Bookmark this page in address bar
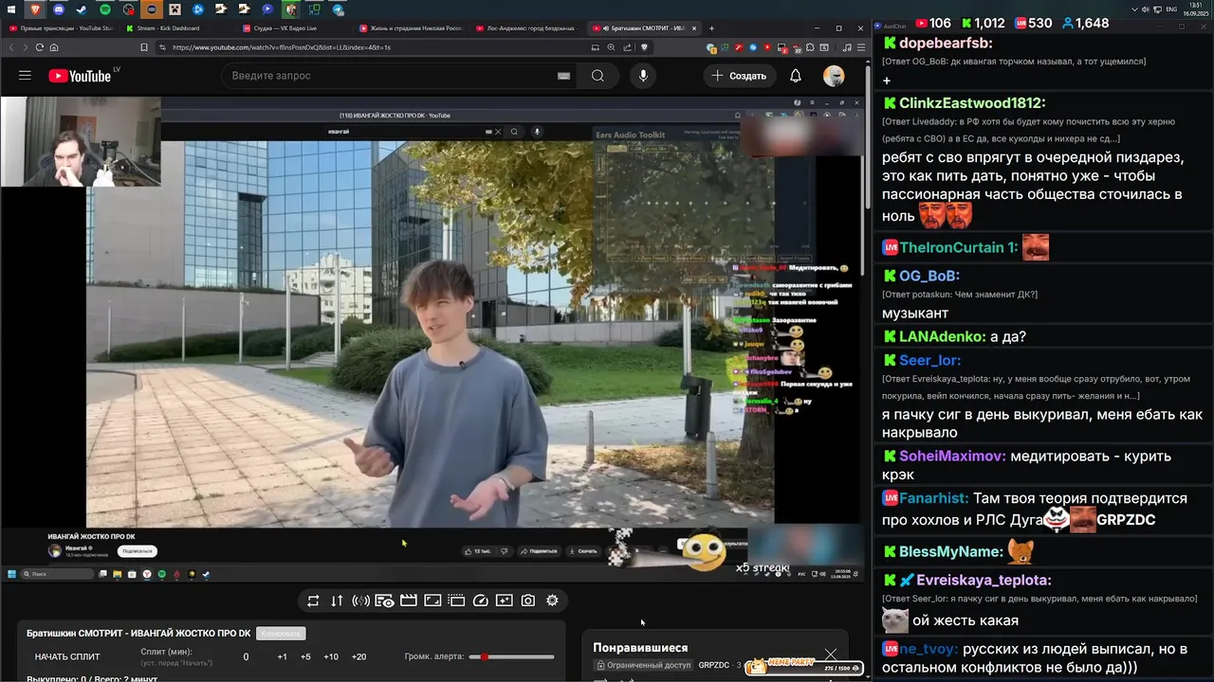The width and height of the screenshot is (1214, 682). (144, 47)
